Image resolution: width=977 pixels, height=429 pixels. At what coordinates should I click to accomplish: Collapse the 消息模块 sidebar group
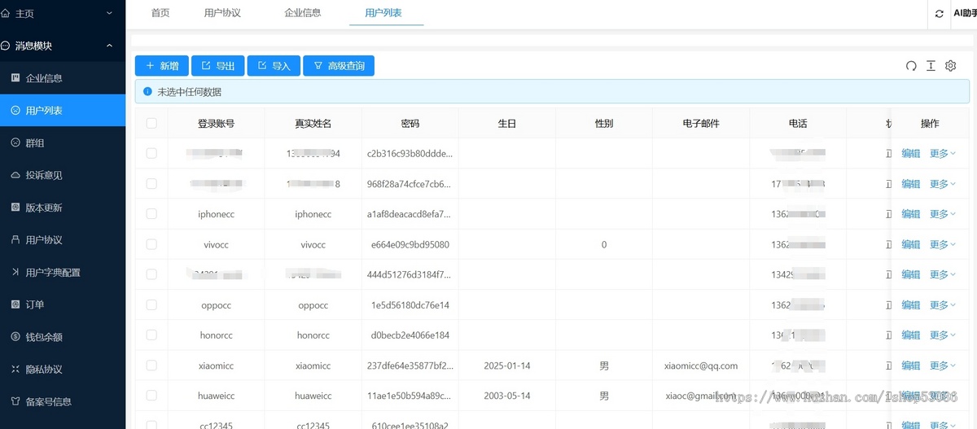pos(110,46)
